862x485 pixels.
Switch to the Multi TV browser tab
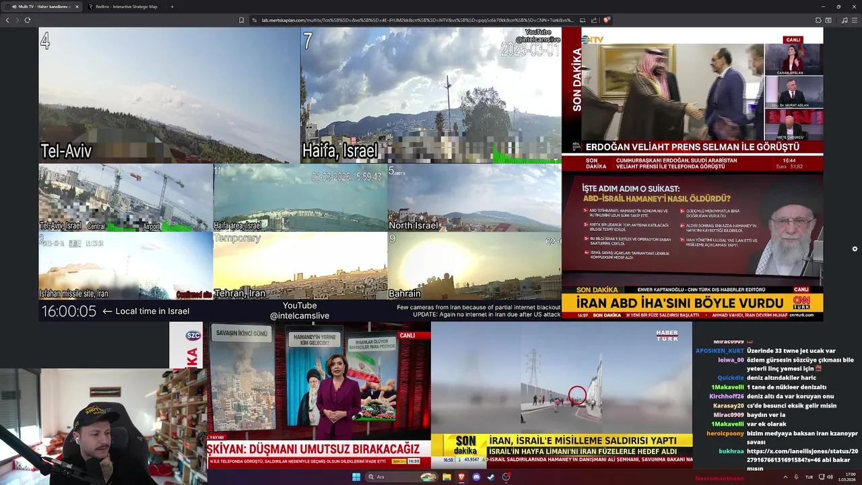[x=42, y=7]
